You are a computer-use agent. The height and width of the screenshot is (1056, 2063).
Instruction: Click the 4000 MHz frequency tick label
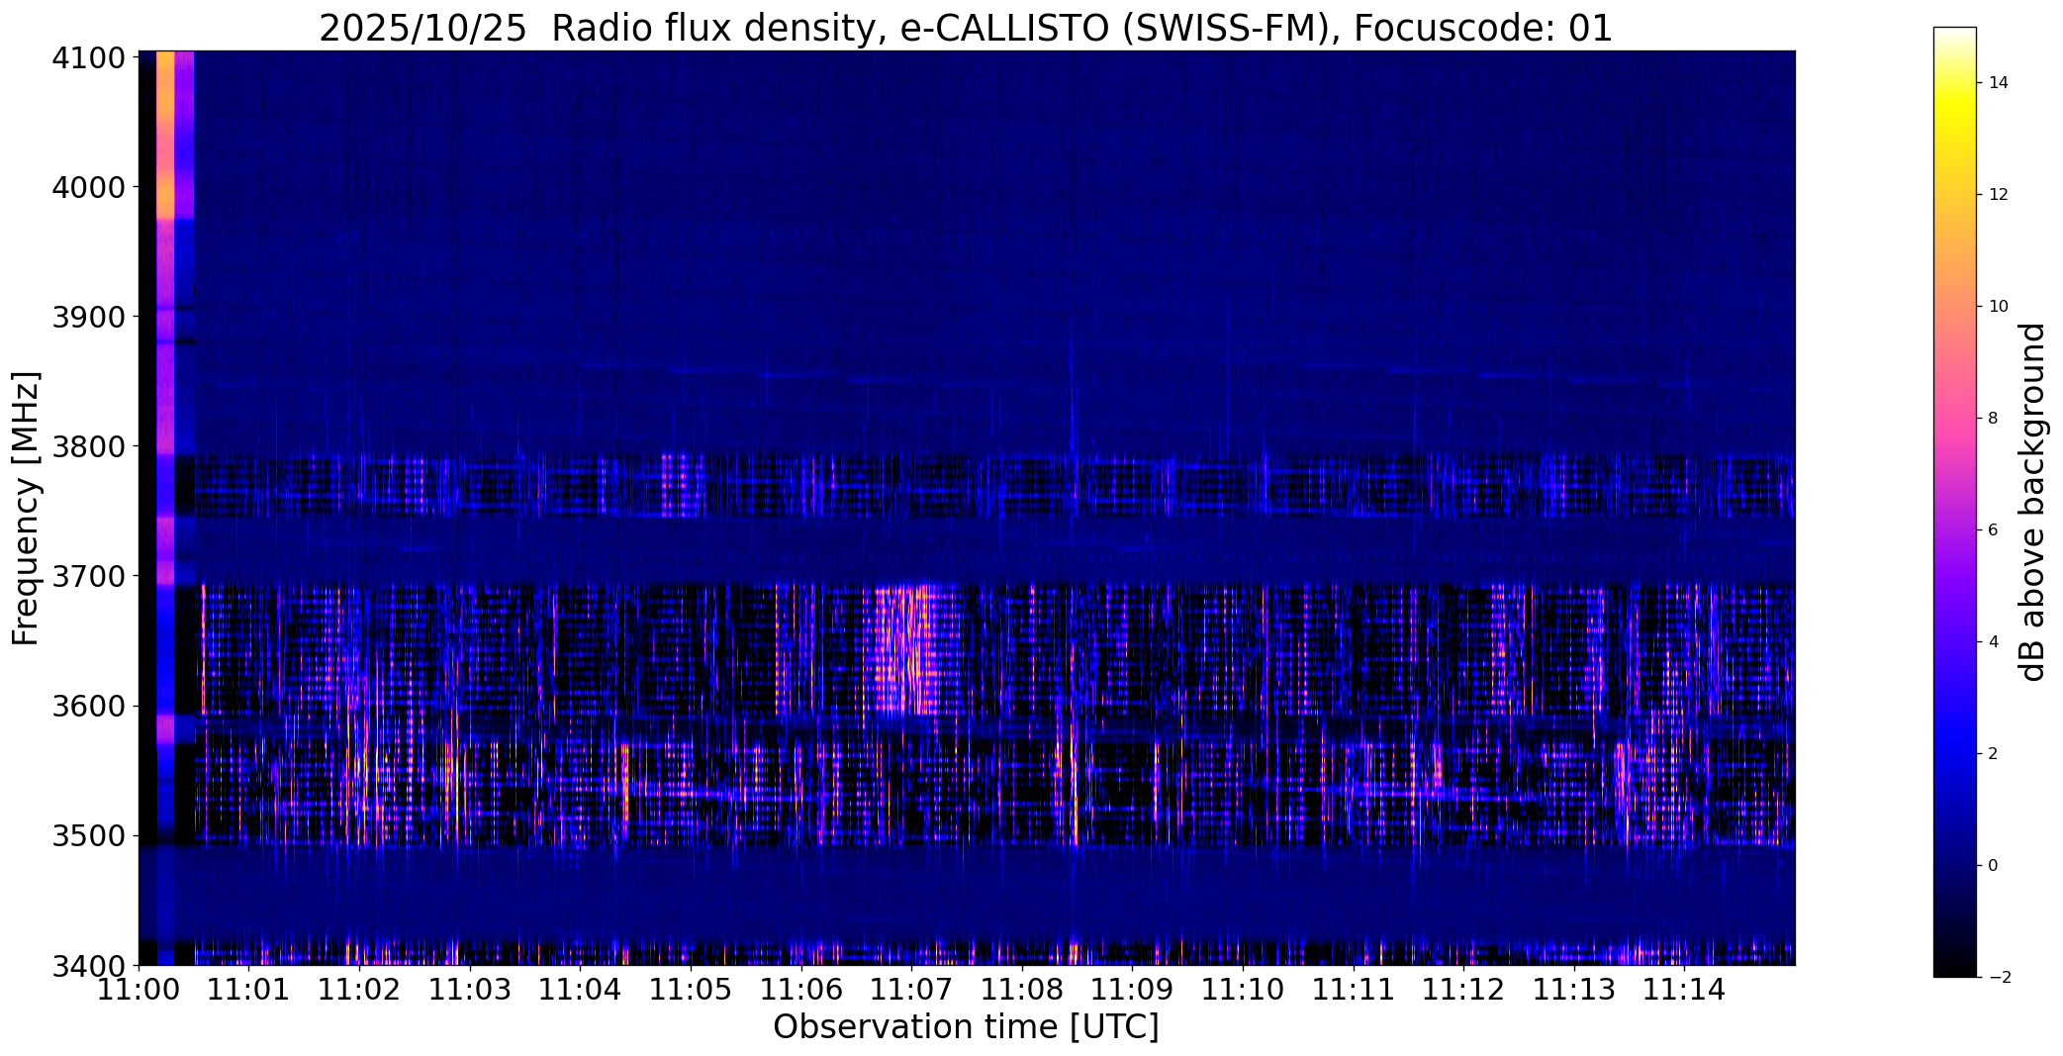(x=88, y=187)
